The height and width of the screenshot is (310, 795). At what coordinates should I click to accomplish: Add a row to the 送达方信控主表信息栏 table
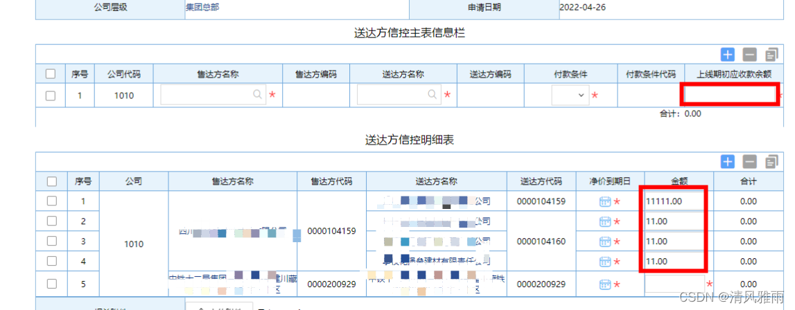[728, 54]
